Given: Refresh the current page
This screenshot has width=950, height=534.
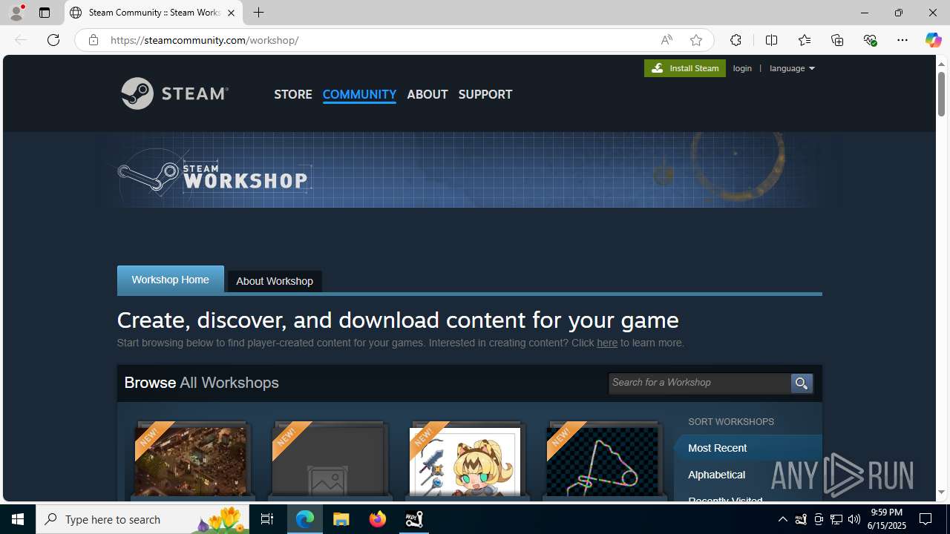Looking at the screenshot, I should 53,40.
